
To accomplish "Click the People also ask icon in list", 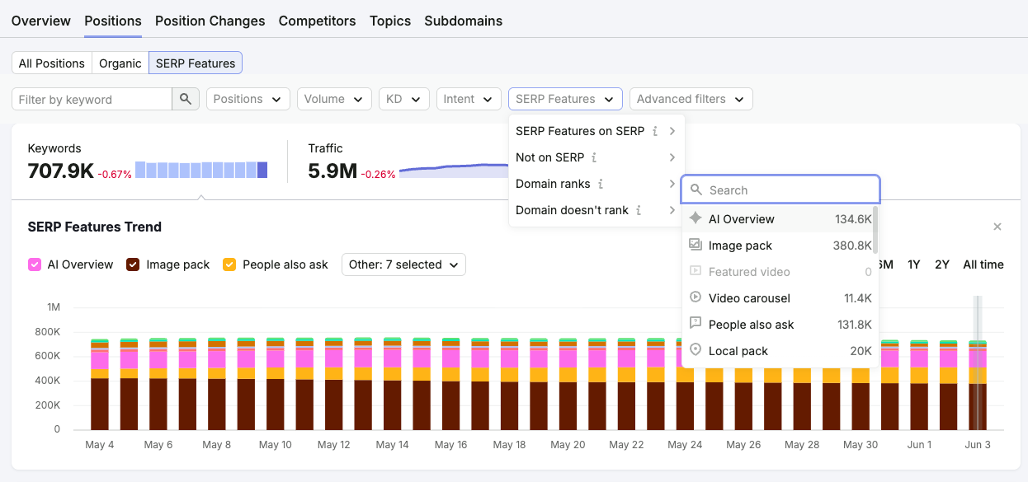I will pyautogui.click(x=696, y=325).
